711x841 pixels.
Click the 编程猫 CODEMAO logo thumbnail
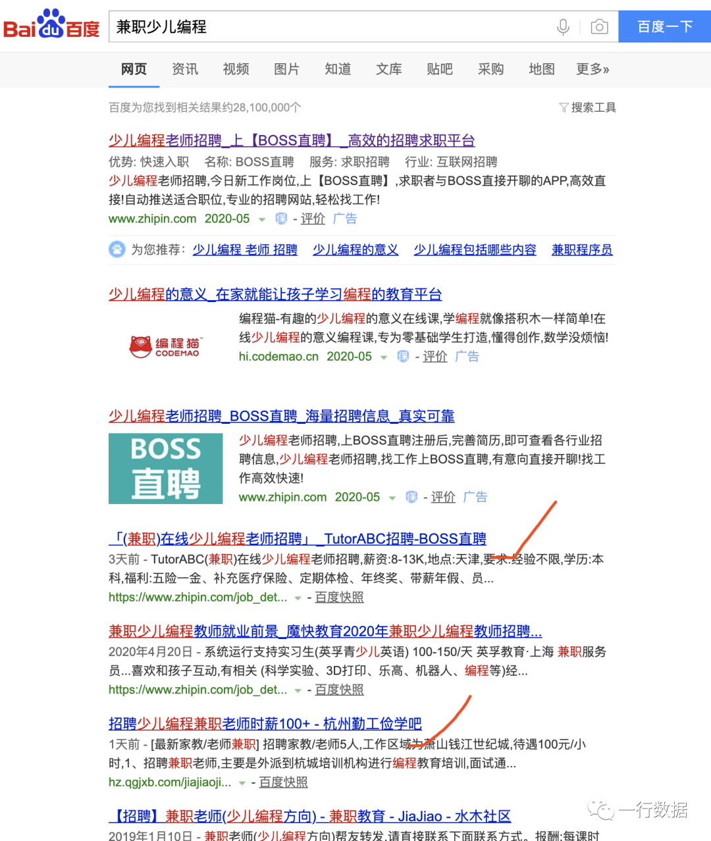[166, 347]
